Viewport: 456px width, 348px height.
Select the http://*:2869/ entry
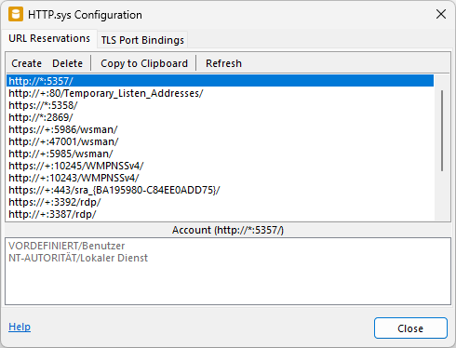220,117
